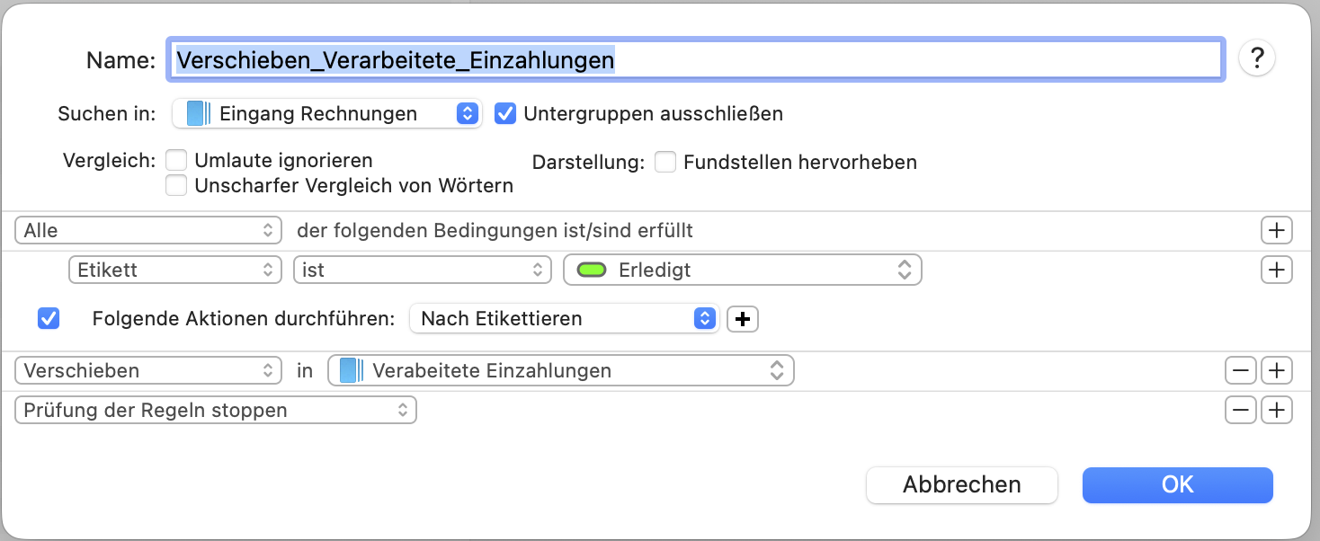Viewport: 1320px width, 541px height.
Task: Toggle 'Untergruppen ausschließen' checkbox
Action: (x=505, y=114)
